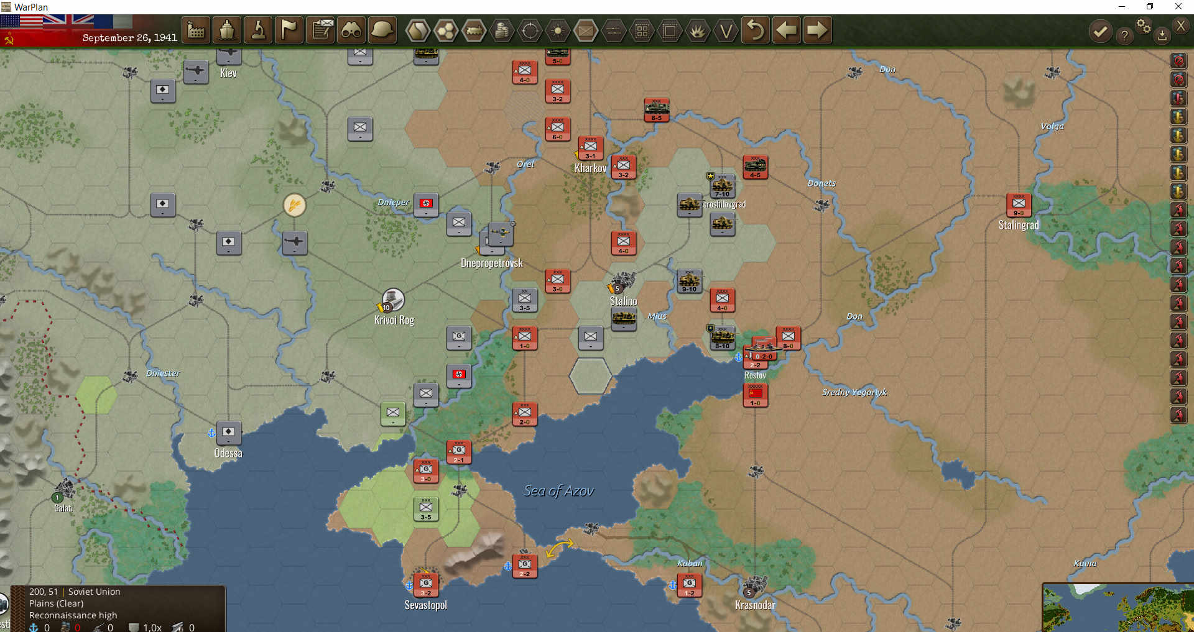The height and width of the screenshot is (632, 1194).
Task: Toggle the supply coins overlay button
Action: pyautogui.click(x=502, y=30)
